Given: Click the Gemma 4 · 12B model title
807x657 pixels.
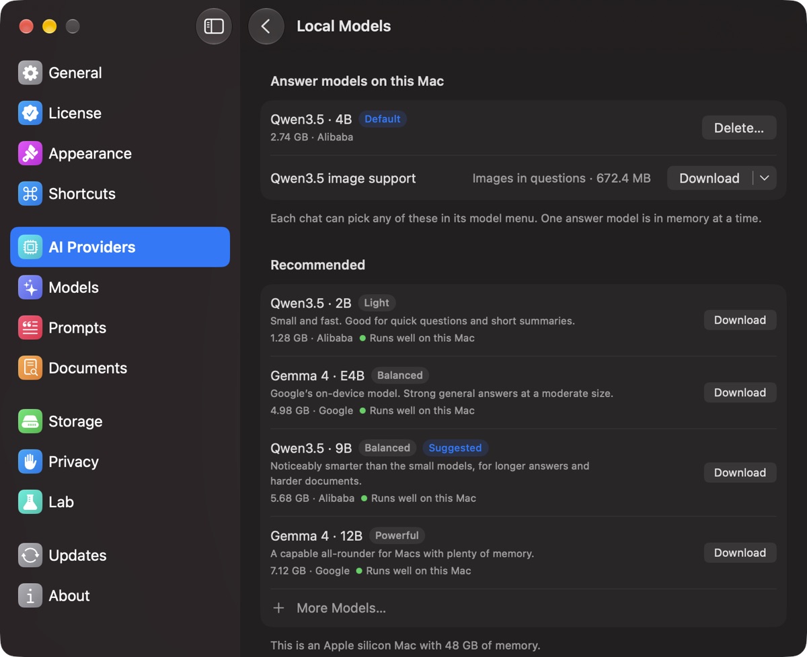Looking at the screenshot, I should coord(317,536).
